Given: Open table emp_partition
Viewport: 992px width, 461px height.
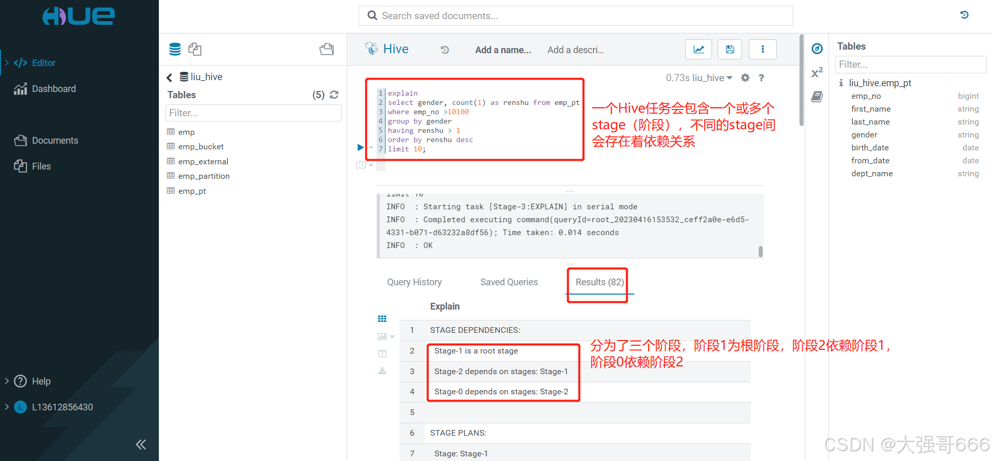Looking at the screenshot, I should (x=204, y=176).
